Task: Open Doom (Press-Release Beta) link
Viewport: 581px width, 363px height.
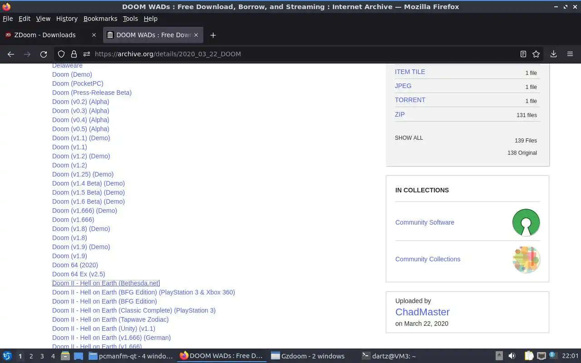Action: [92, 93]
